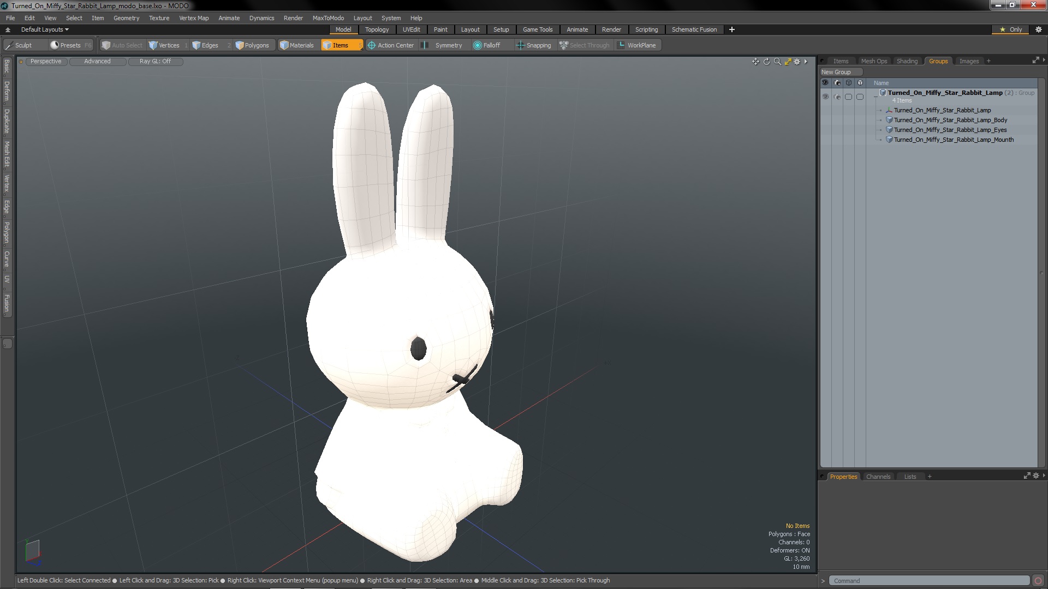Viewport: 1048px width, 589px height.
Task: Open the Vertex Map menu
Action: (x=194, y=18)
